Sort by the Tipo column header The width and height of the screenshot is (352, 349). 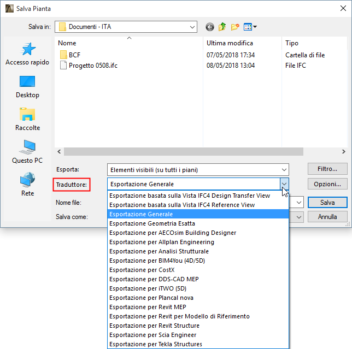314,43
